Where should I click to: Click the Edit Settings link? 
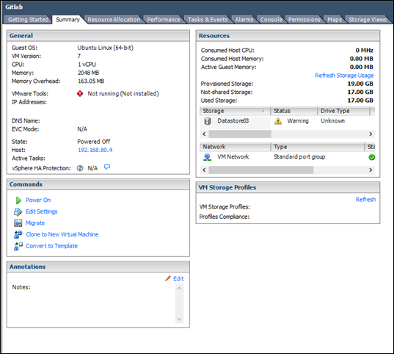click(x=42, y=212)
